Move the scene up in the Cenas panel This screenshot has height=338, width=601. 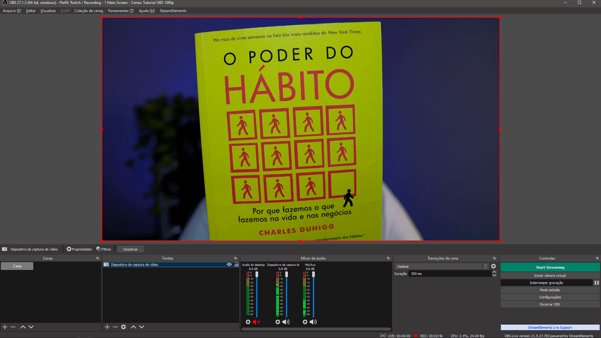(x=23, y=327)
